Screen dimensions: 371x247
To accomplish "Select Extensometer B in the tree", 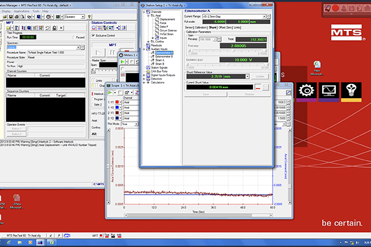I will point(164,56).
